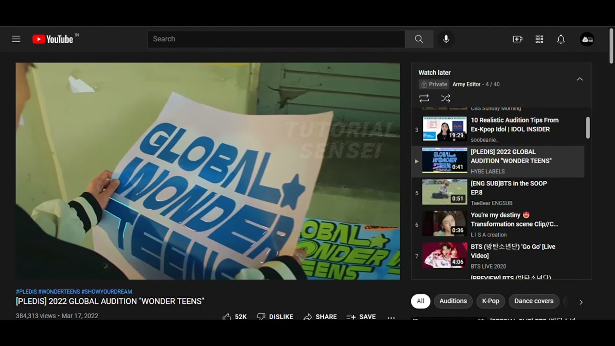Play '10 Realistic Audition Tips From Ex-Kpop Idol'
Image resolution: width=615 pixels, height=346 pixels.
(515, 124)
